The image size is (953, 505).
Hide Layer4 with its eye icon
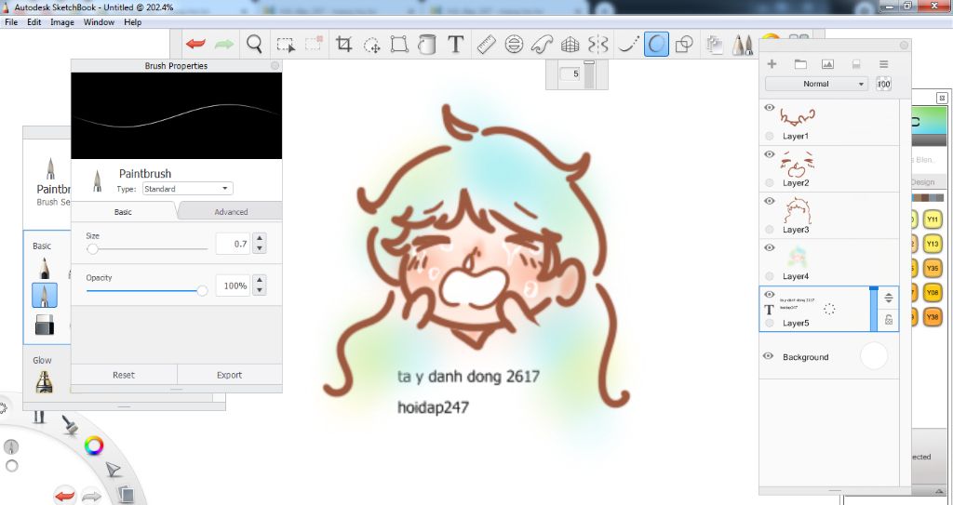(770, 248)
